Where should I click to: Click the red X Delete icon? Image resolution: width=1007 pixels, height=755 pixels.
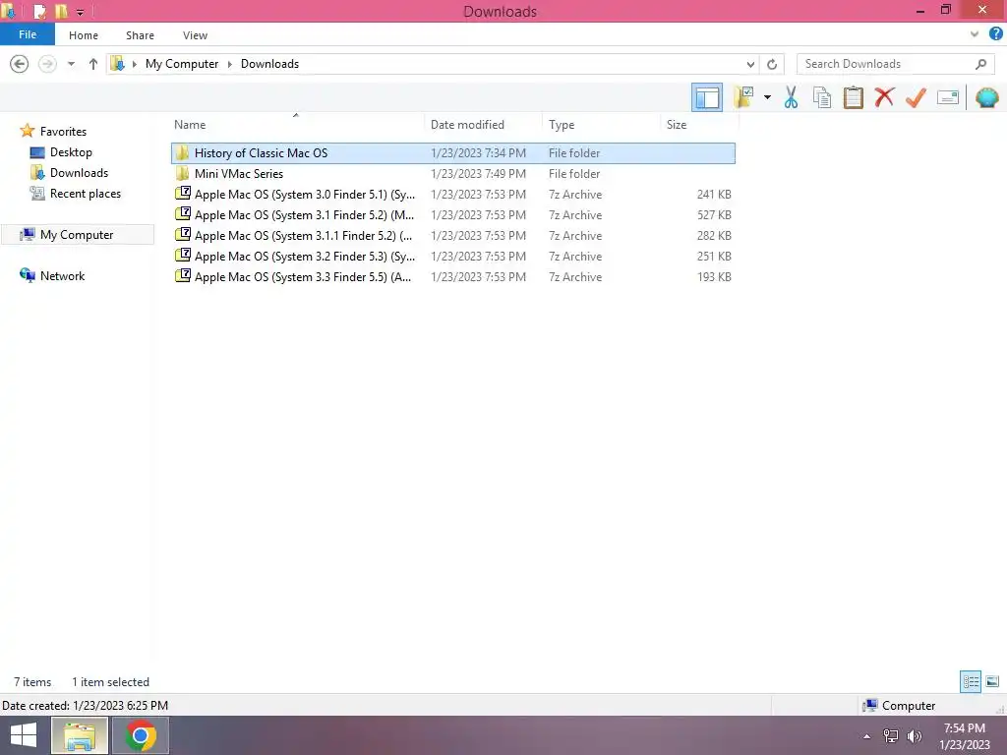(x=884, y=97)
